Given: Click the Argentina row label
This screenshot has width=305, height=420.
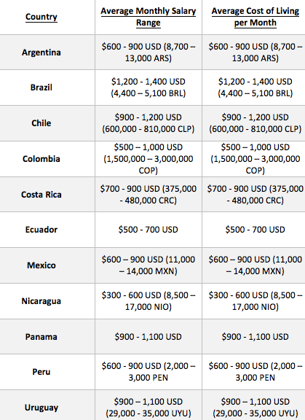Looking at the screenshot, I should click(41, 52).
